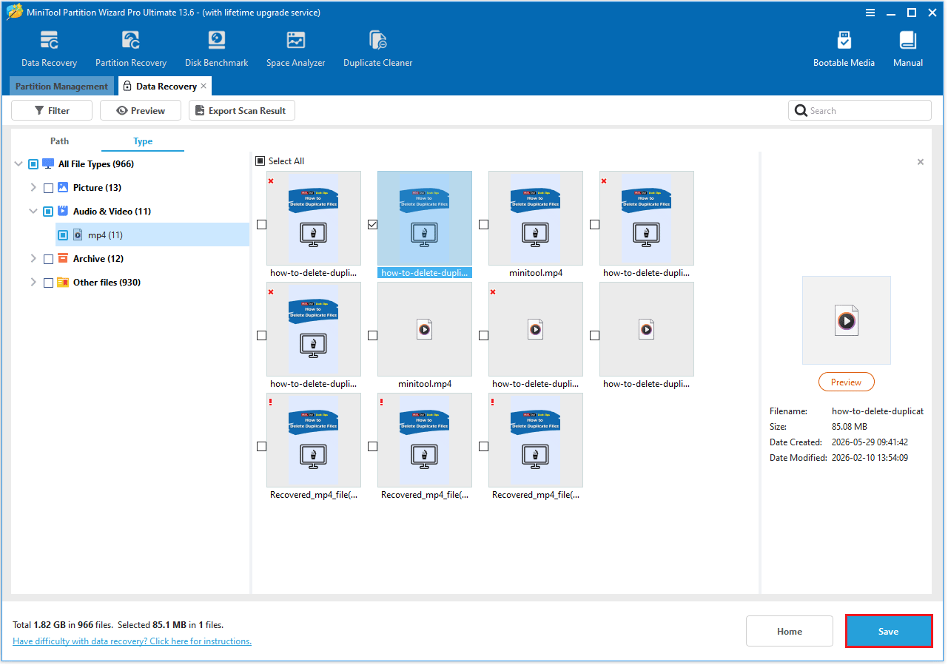Check the Picture (13) checkbox
948x665 pixels.
(48, 188)
